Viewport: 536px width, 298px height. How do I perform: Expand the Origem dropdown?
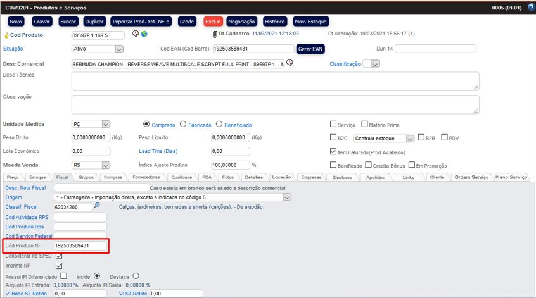click(x=287, y=197)
